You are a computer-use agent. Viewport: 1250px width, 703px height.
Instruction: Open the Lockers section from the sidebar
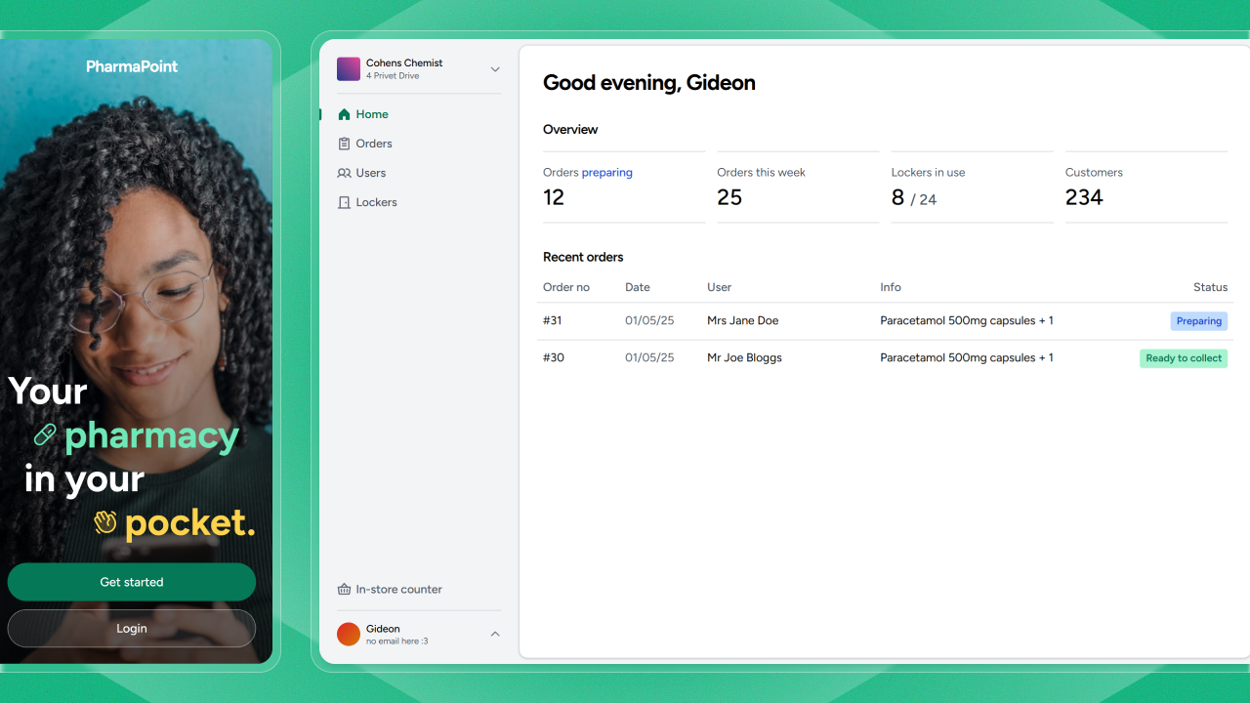[x=375, y=202]
